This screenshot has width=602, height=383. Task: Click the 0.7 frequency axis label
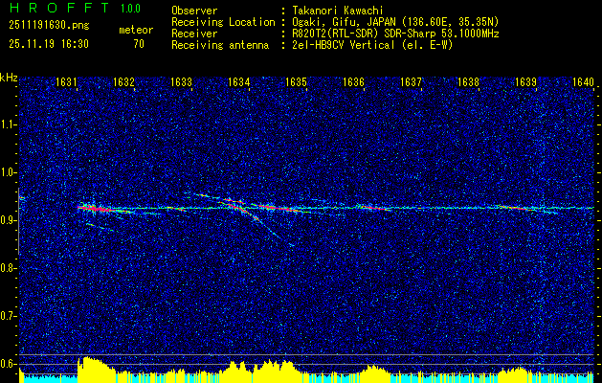click(9, 316)
